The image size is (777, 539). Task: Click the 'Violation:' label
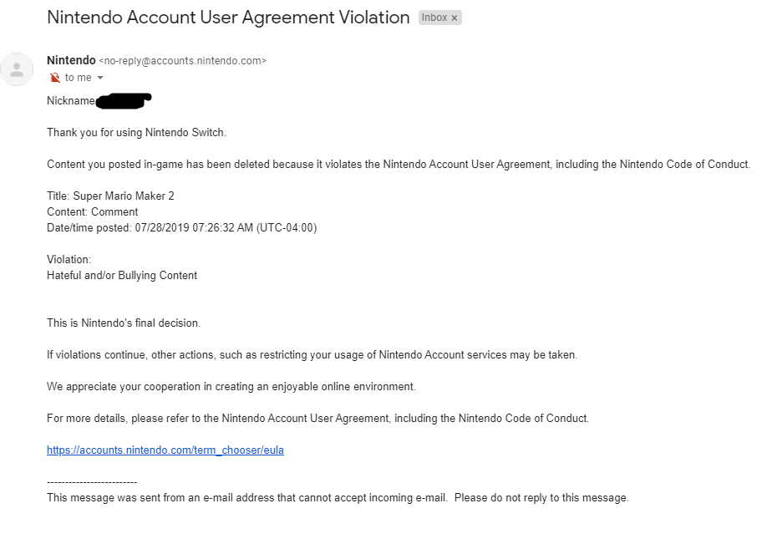pos(69,259)
